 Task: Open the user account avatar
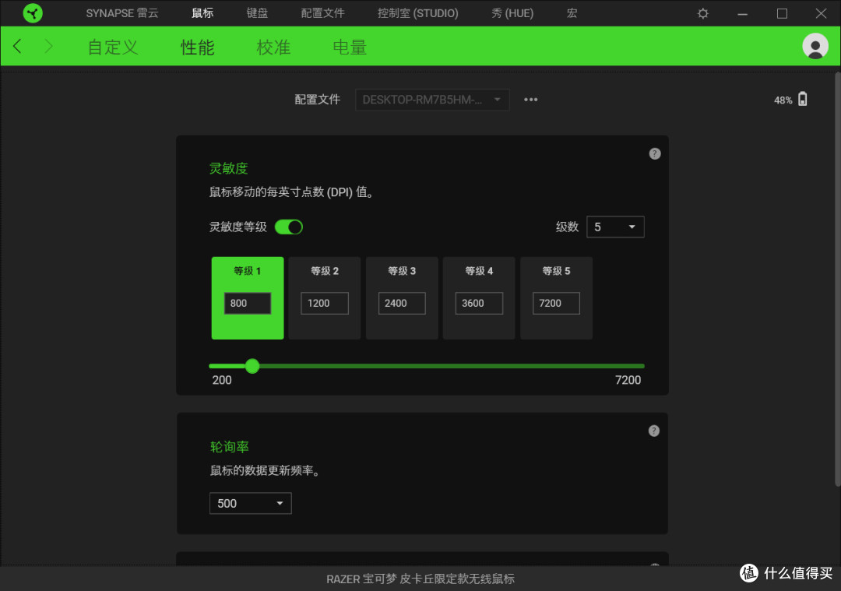[x=815, y=46]
